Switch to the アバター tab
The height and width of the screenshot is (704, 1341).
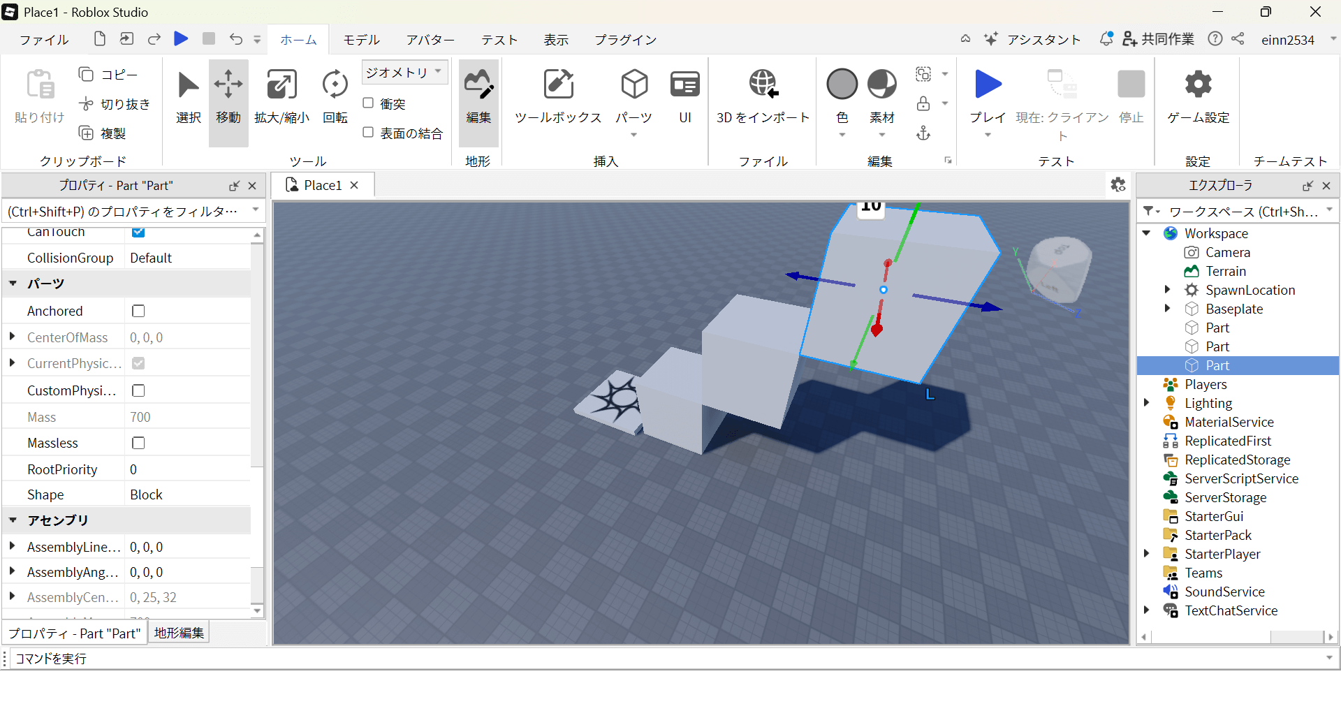pyautogui.click(x=431, y=40)
